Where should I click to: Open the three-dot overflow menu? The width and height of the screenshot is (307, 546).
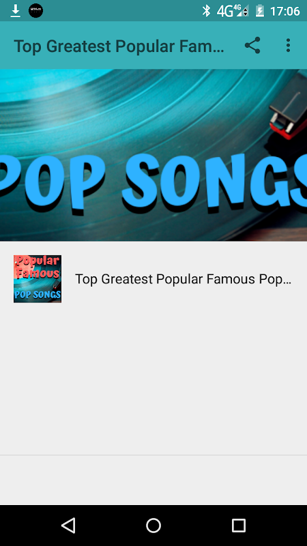tap(288, 45)
